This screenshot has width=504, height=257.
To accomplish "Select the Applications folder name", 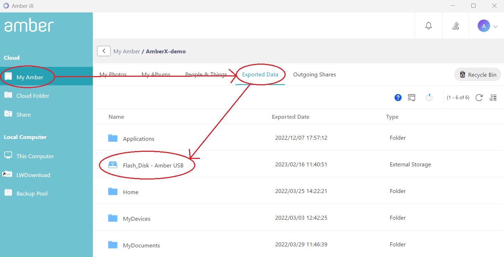I will pyautogui.click(x=139, y=139).
